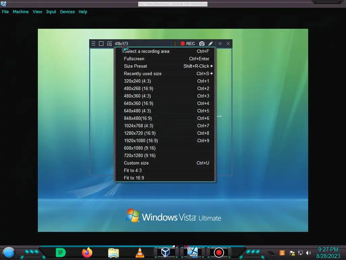Pick the 320x240 (4:3) size
The width and height of the screenshot is (346, 260).
coord(165,81)
